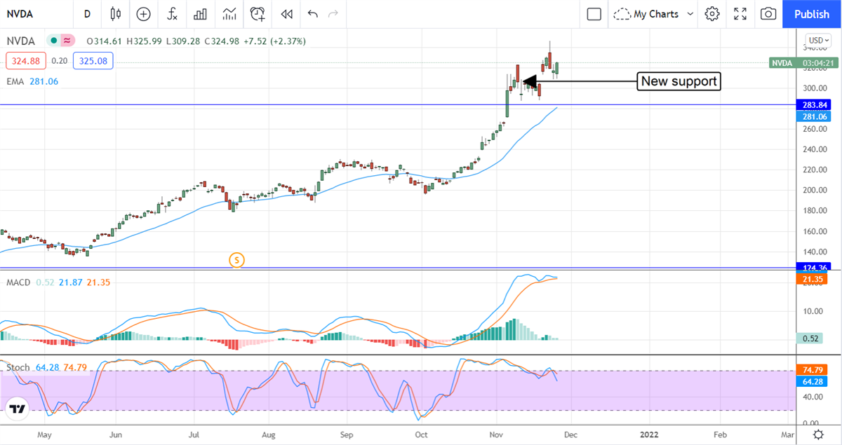The image size is (842, 445).
Task: Click the blue 325.08 buy price button
Action: [x=93, y=61]
